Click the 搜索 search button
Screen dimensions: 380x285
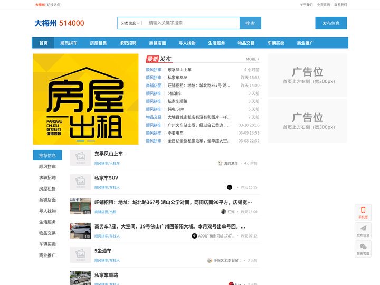(x=250, y=23)
